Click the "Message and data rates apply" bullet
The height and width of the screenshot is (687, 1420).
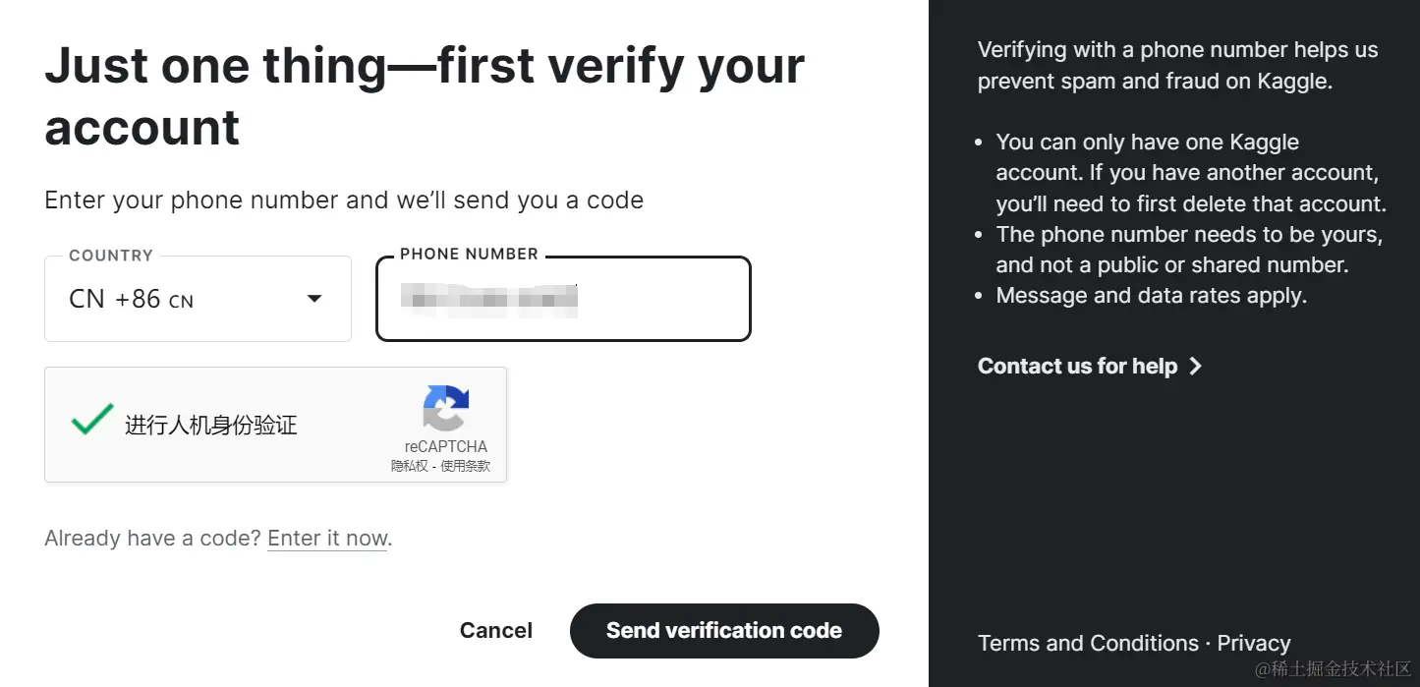tap(1151, 296)
